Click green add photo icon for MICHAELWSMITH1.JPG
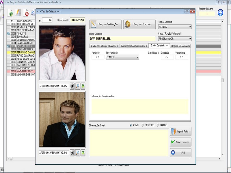The width and height of the screenshot is (231, 173). click(83, 86)
